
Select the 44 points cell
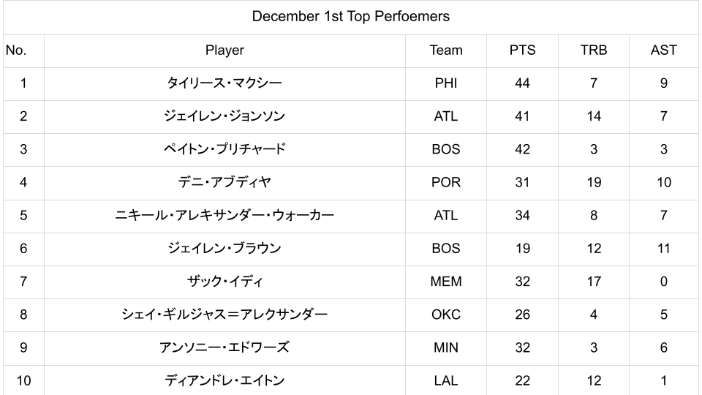tap(522, 83)
